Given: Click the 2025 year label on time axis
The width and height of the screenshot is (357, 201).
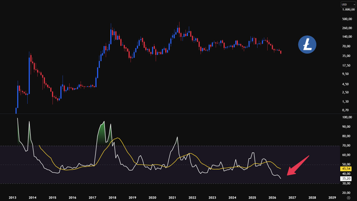Looking at the screenshot, I should coord(253,197).
